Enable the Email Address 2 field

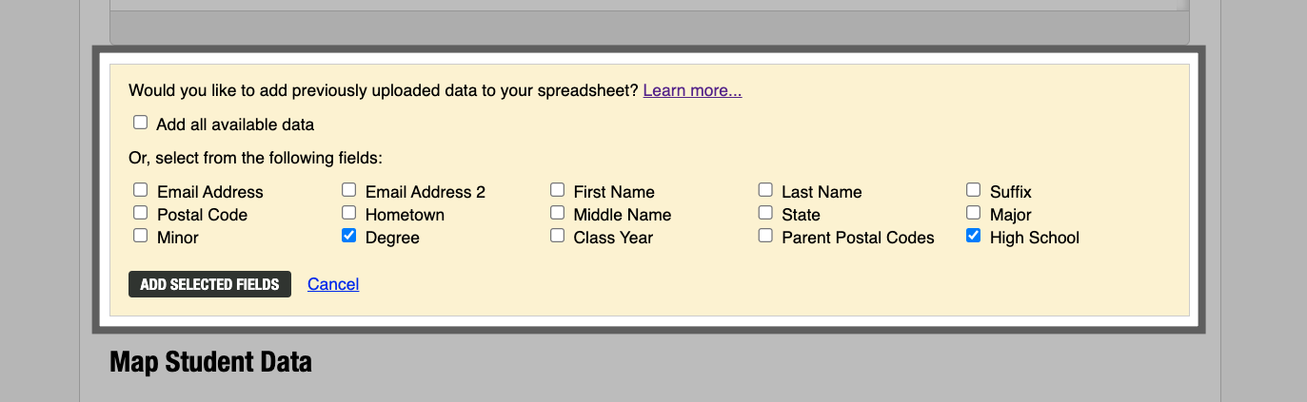(349, 190)
